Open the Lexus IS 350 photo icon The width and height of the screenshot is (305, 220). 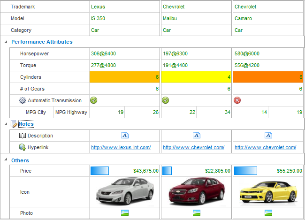125,213
